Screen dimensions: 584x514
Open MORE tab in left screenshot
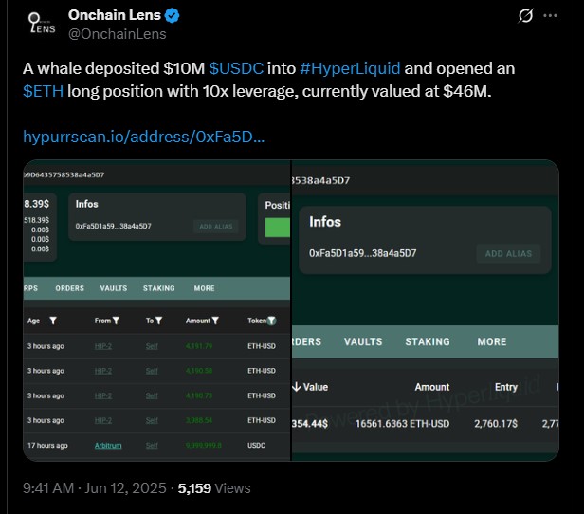(x=204, y=288)
